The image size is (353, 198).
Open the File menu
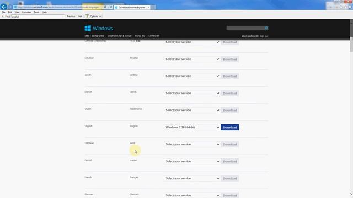(x=3, y=12)
